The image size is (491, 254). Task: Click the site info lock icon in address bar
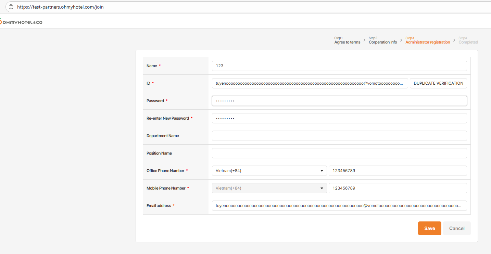[x=11, y=7]
